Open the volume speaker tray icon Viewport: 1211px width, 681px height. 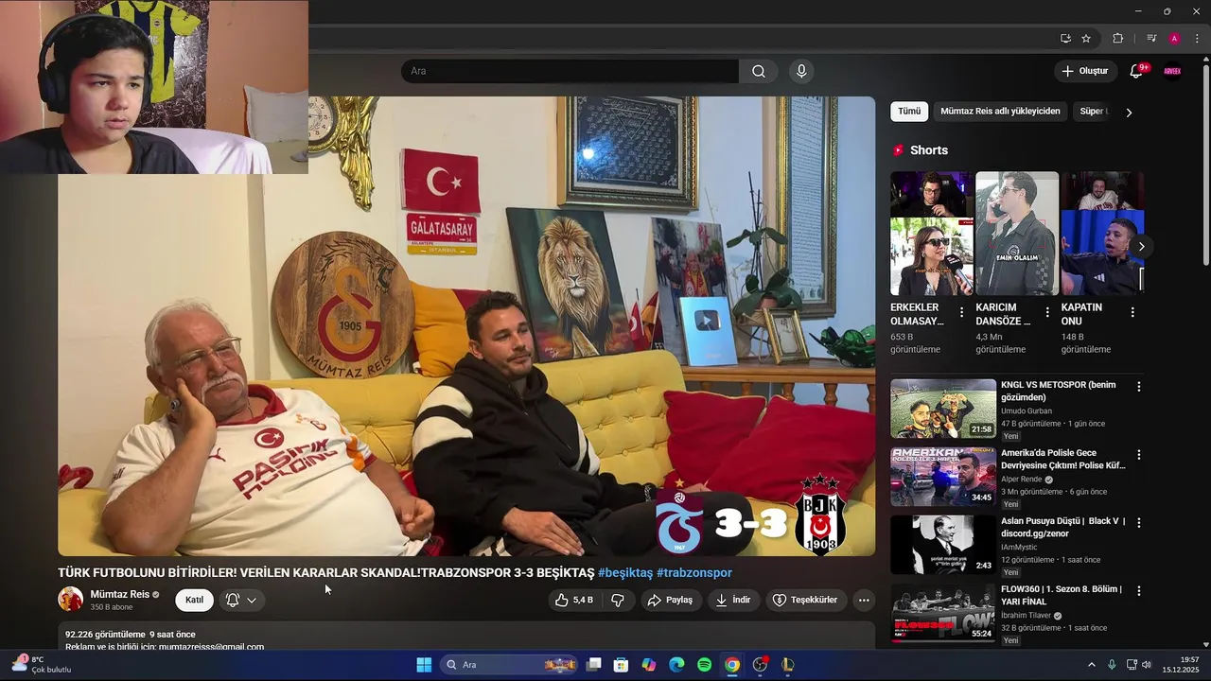pyautogui.click(x=1147, y=665)
